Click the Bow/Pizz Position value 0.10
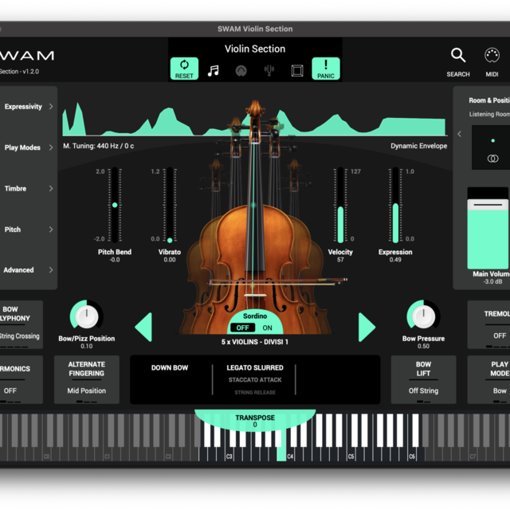This screenshot has width=510, height=510. click(87, 347)
